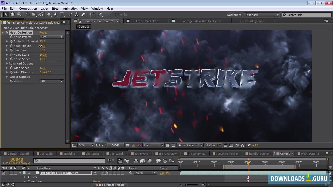Open the Active Camera view dropdown

click(190, 145)
